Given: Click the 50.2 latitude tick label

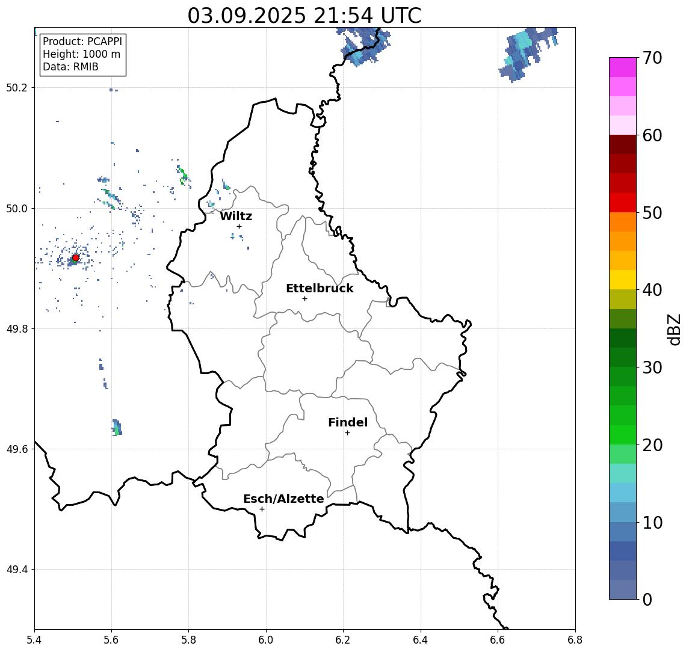Looking at the screenshot, I should pyautogui.click(x=17, y=87).
